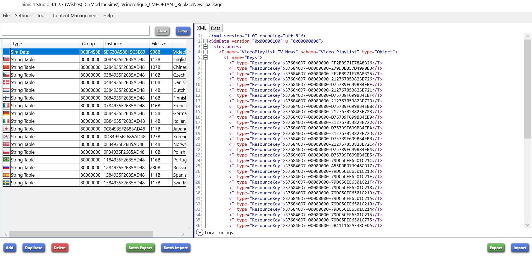Click the blue Import button
Image resolution: width=532 pixels, height=256 pixels.
point(520,248)
